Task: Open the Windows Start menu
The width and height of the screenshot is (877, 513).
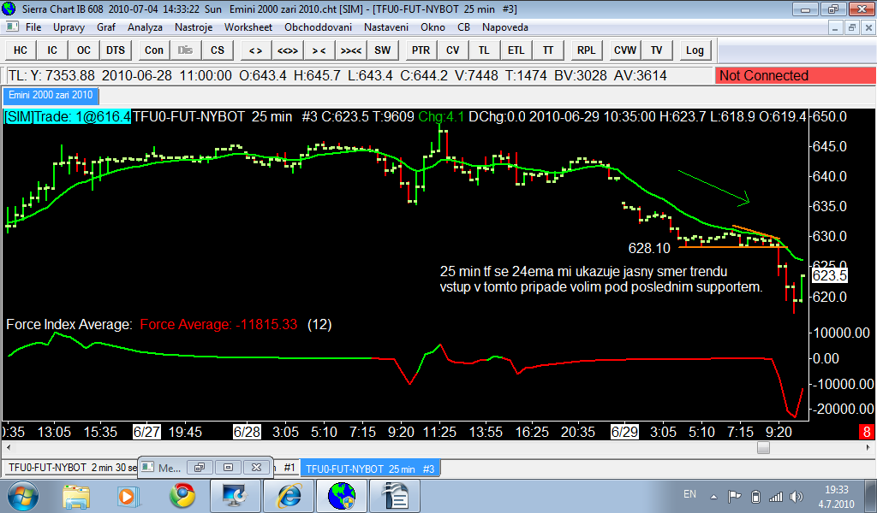Action: [x=23, y=496]
